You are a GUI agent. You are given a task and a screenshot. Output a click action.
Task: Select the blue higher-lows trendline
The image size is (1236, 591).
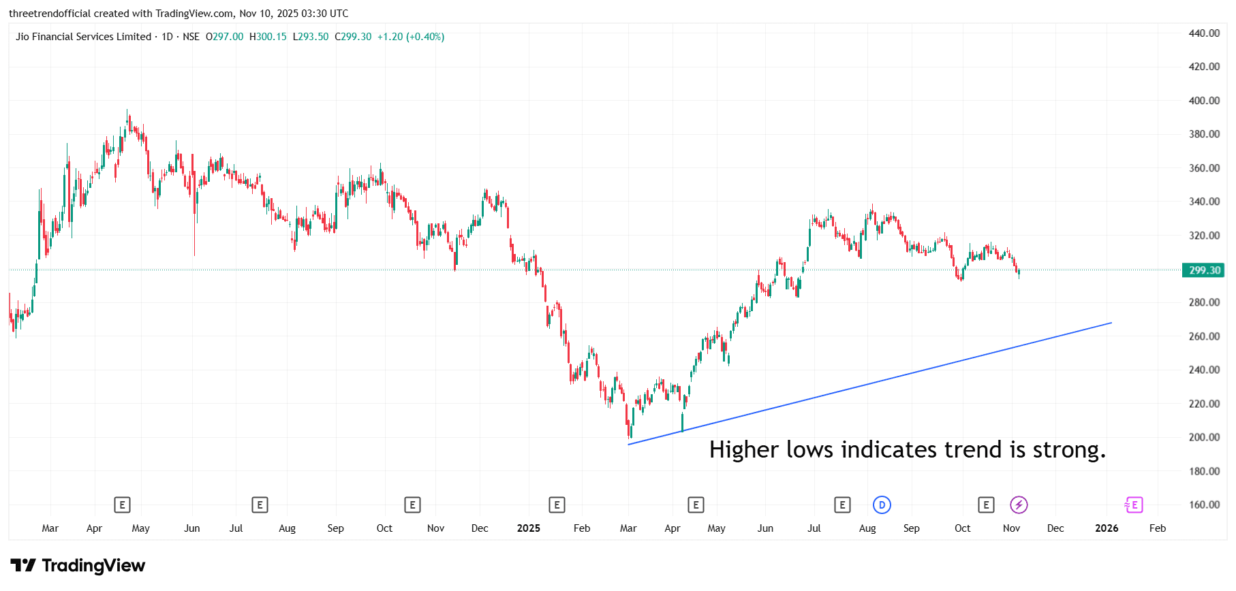point(869,384)
